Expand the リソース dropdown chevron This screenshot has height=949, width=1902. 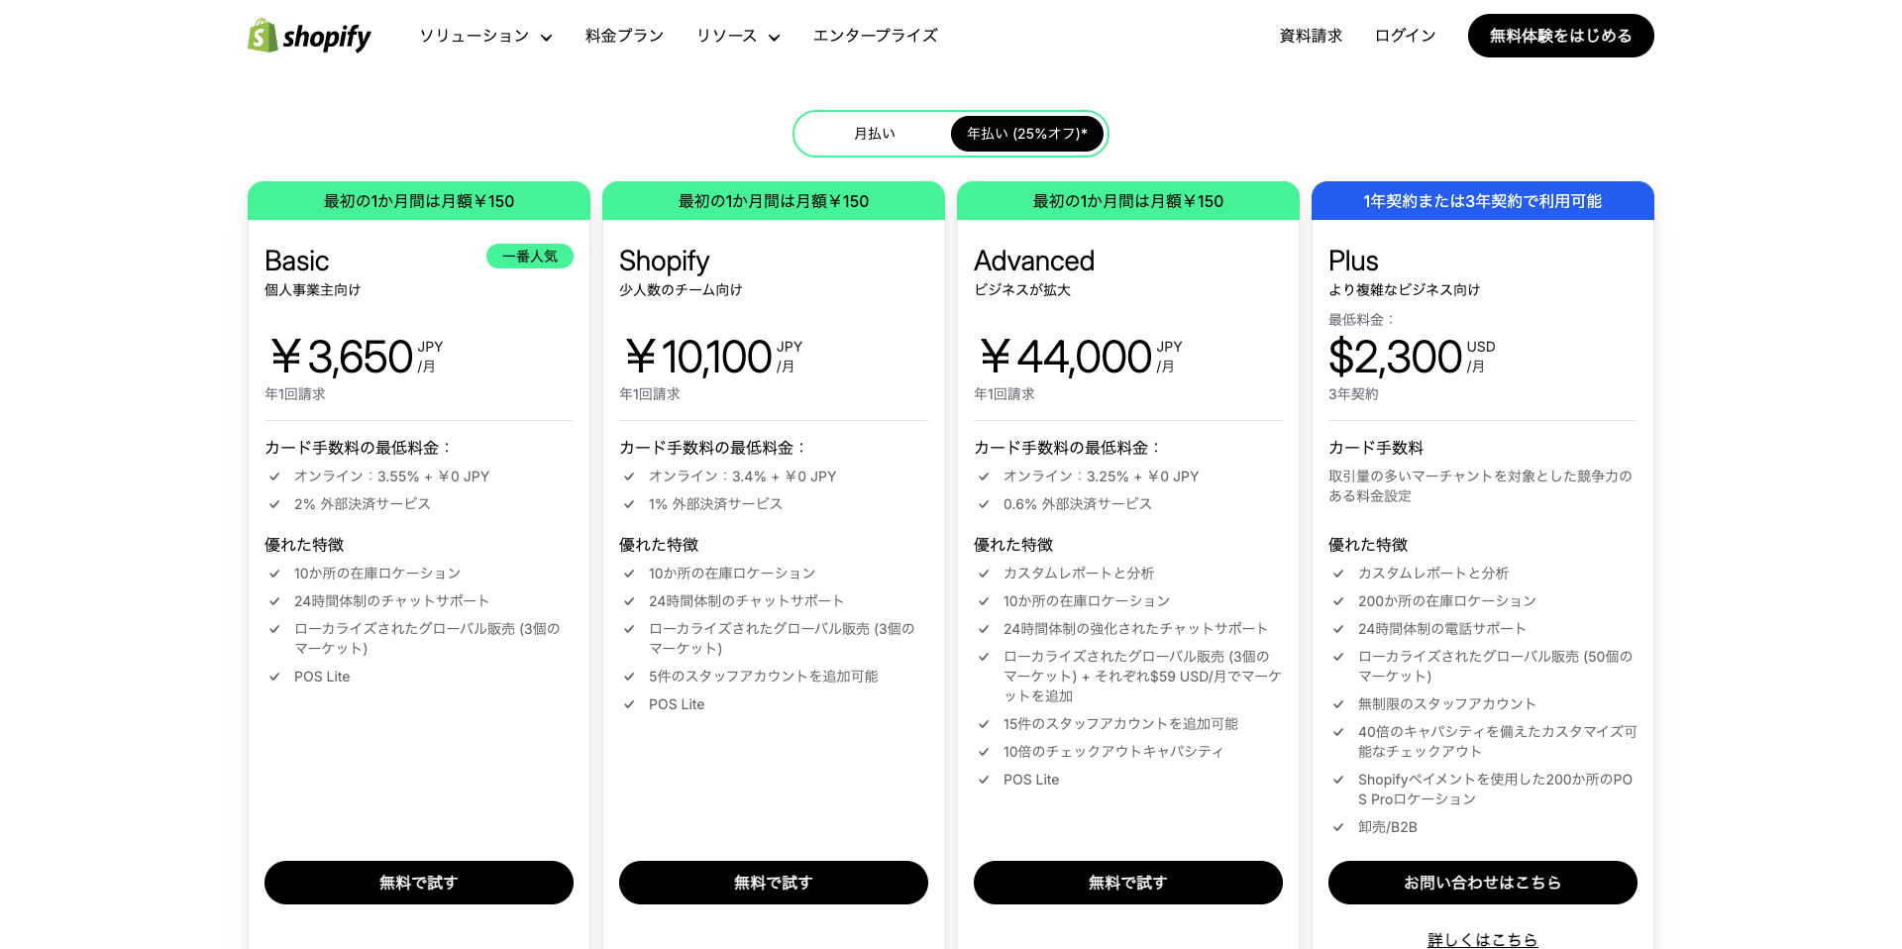pyautogui.click(x=774, y=38)
